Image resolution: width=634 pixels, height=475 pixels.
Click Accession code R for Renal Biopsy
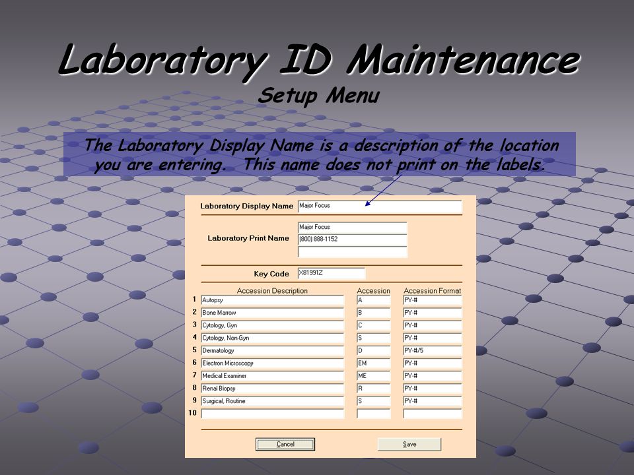[374, 389]
